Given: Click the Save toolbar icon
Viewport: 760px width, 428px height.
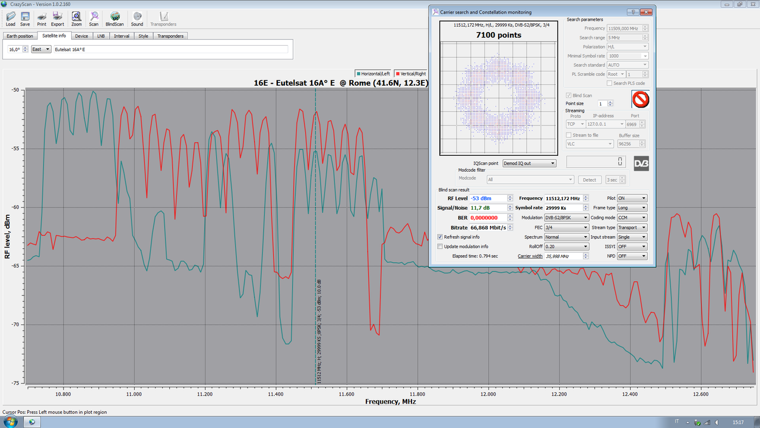Looking at the screenshot, I should [25, 18].
